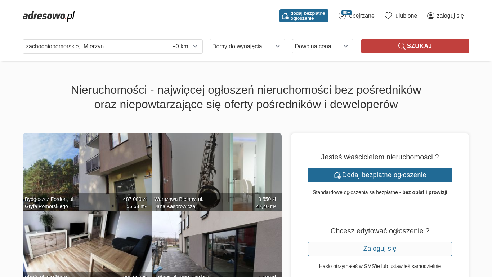
Task: Click the magnifier icon in the SZUKAJ button
Action: click(402, 46)
